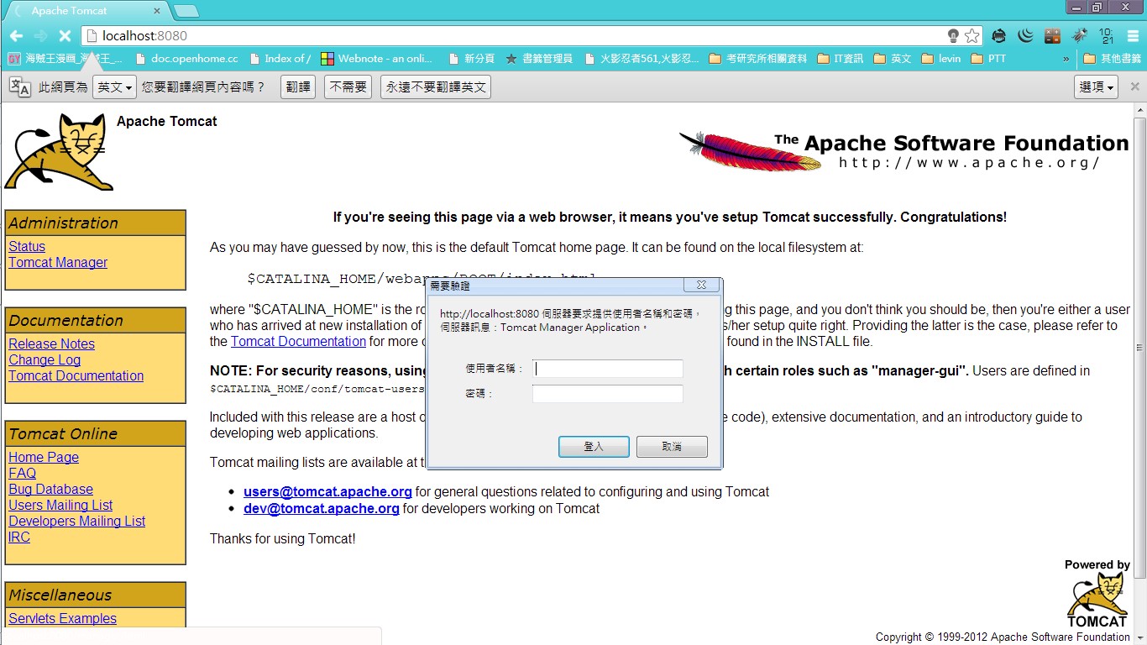Click the page vertical scrollbar
Viewport: 1147px width, 645px height.
(x=1139, y=348)
